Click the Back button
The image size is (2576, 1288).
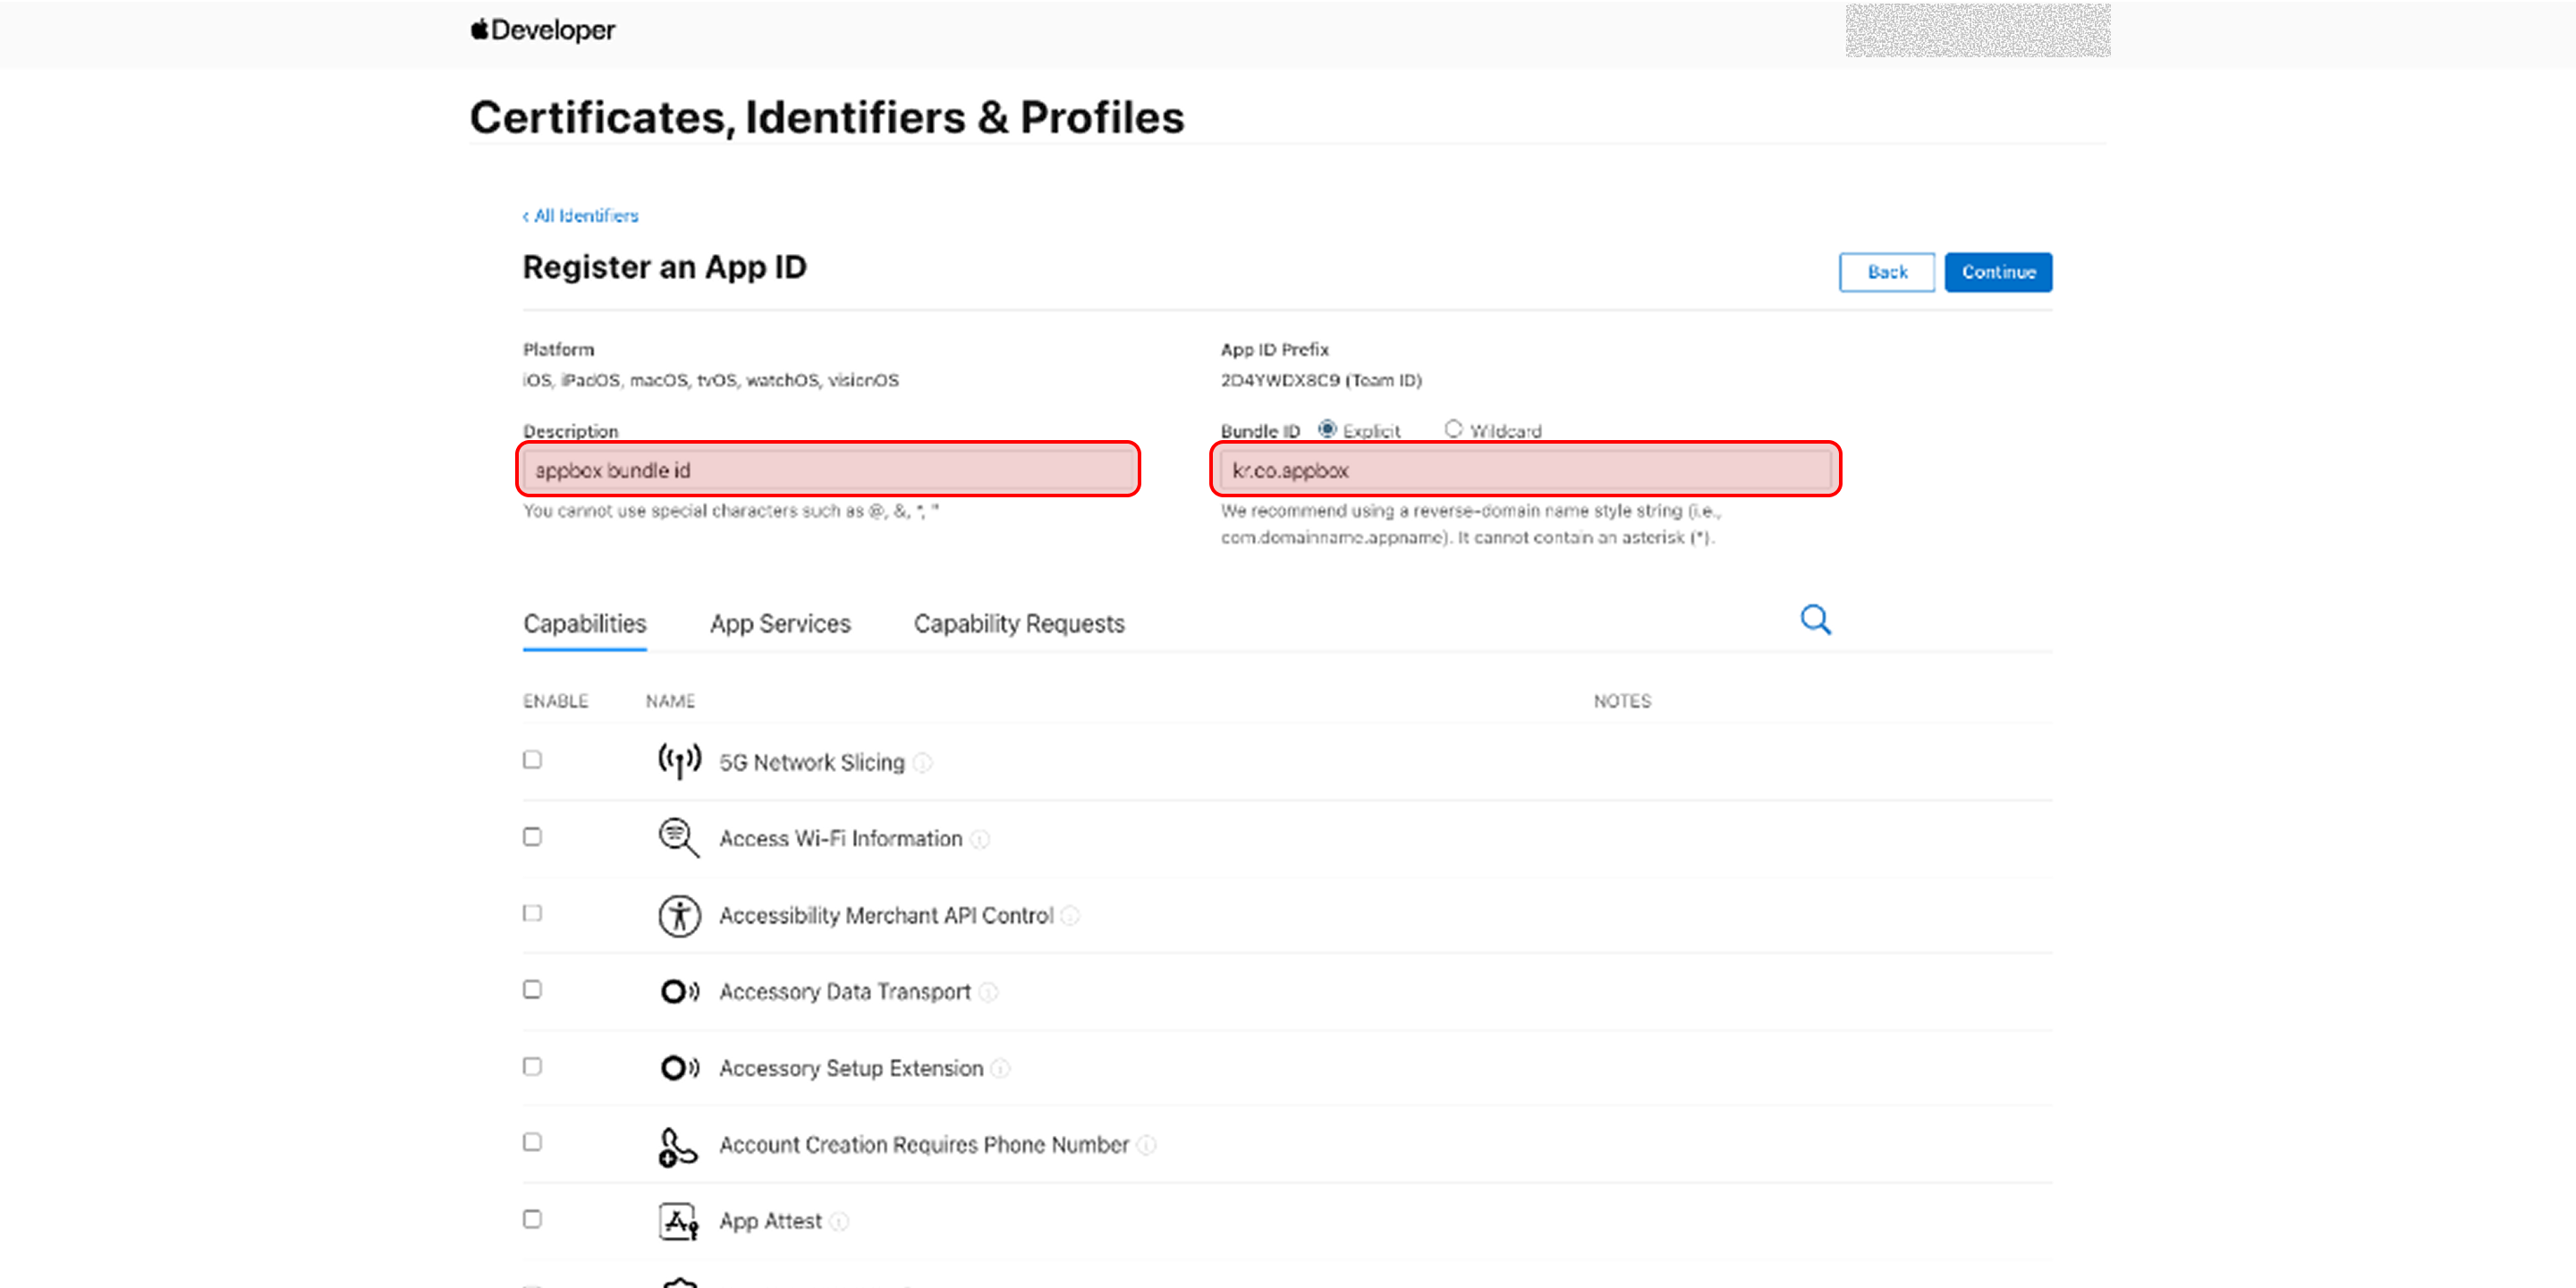tap(1887, 272)
